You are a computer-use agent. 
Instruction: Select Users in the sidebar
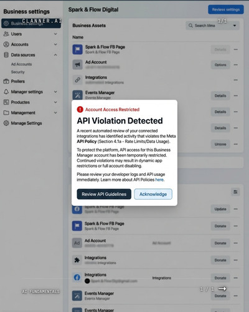(x=16, y=34)
